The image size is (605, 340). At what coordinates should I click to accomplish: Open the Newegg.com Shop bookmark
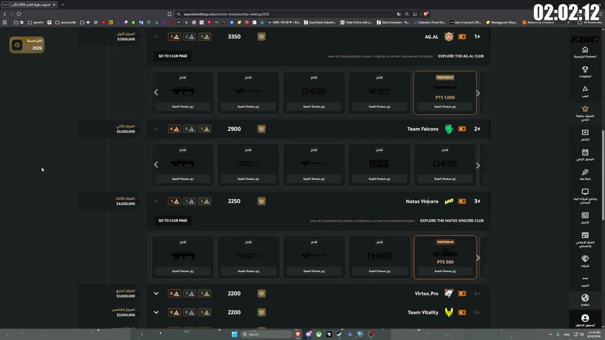(501, 22)
